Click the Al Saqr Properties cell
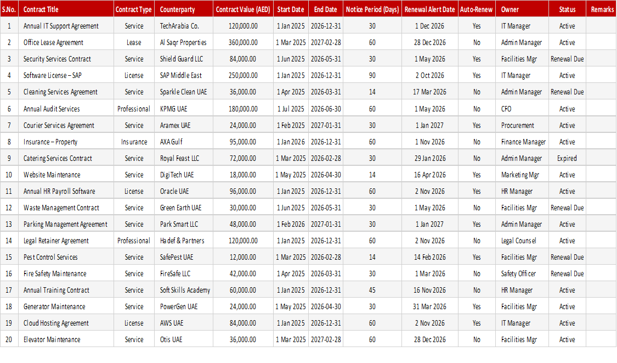 click(184, 43)
